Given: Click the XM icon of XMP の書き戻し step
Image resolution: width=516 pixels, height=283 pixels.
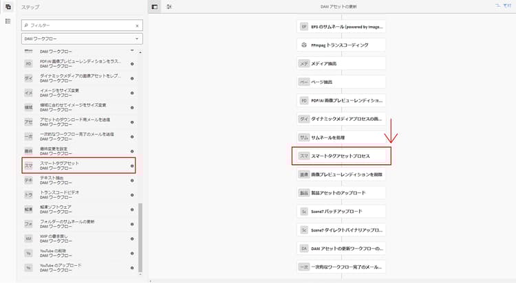Looking at the screenshot, I should (x=29, y=238).
